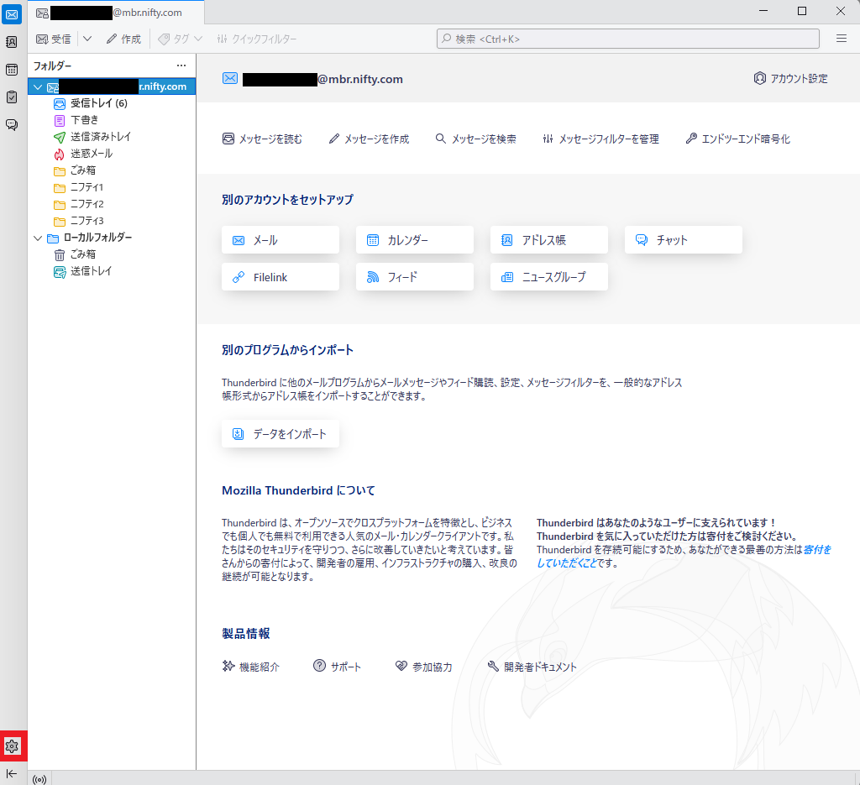Open the Calendar space icon in sidebar
860x785 pixels.
12,70
